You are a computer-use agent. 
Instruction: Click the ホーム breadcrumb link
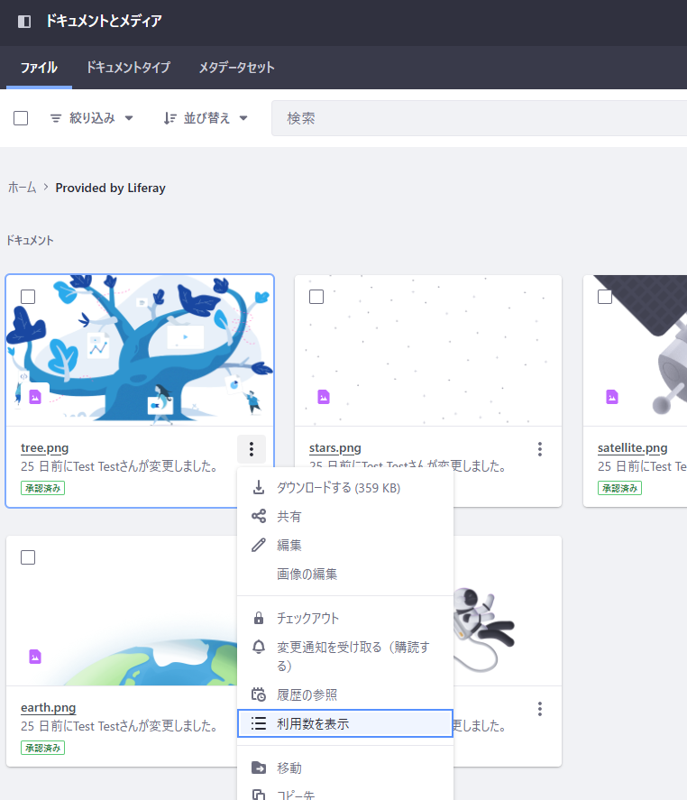coord(23,188)
